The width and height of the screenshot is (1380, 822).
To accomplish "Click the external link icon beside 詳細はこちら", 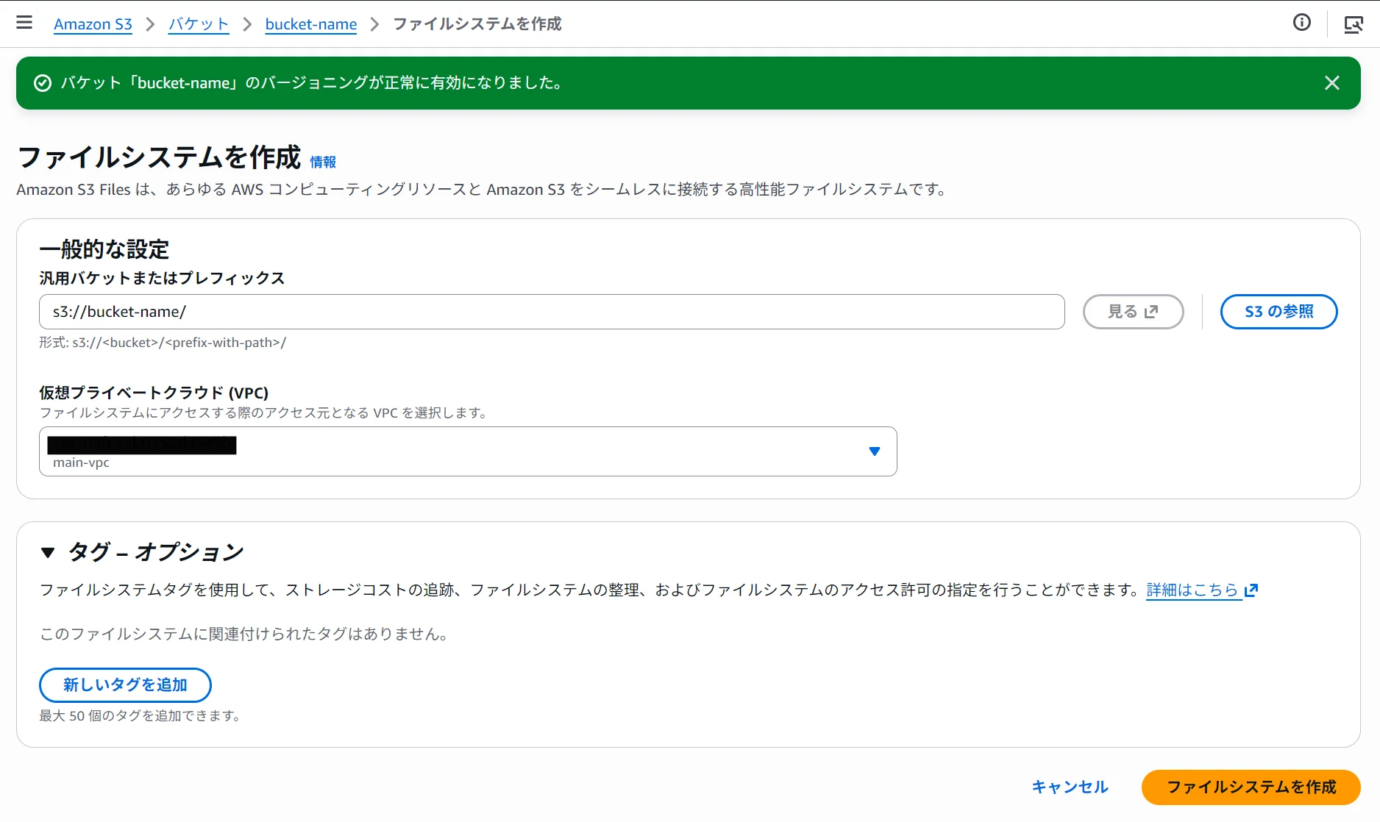I will click(1251, 589).
